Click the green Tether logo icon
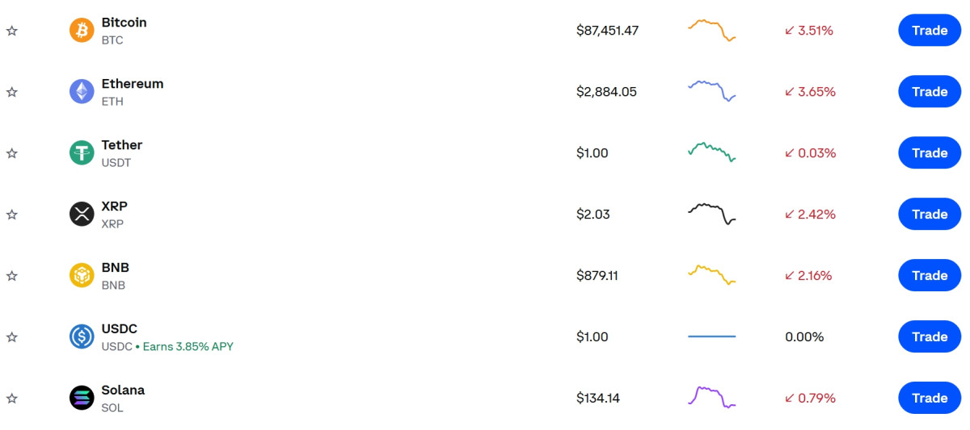 pyautogui.click(x=82, y=152)
